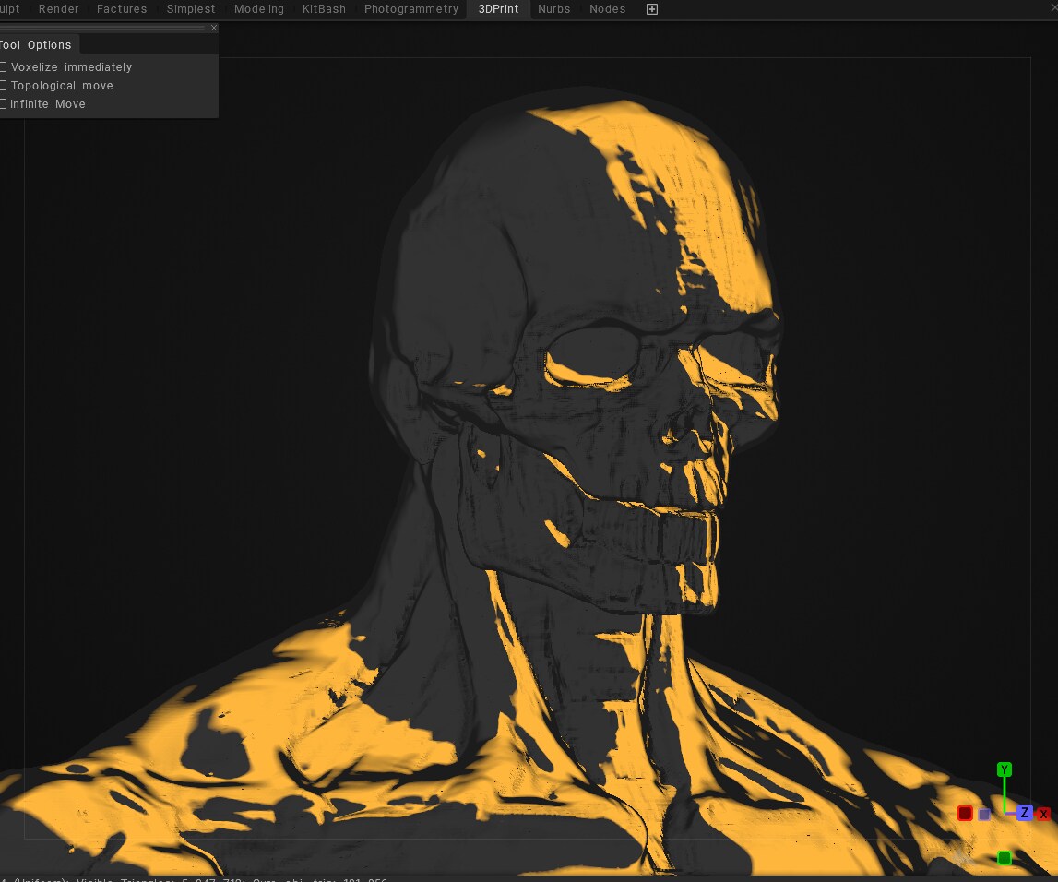Open the Nurbs workspace tab
The width and height of the screenshot is (1058, 882).
554,9
